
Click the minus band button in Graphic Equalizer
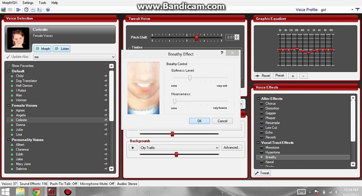[x=303, y=76]
